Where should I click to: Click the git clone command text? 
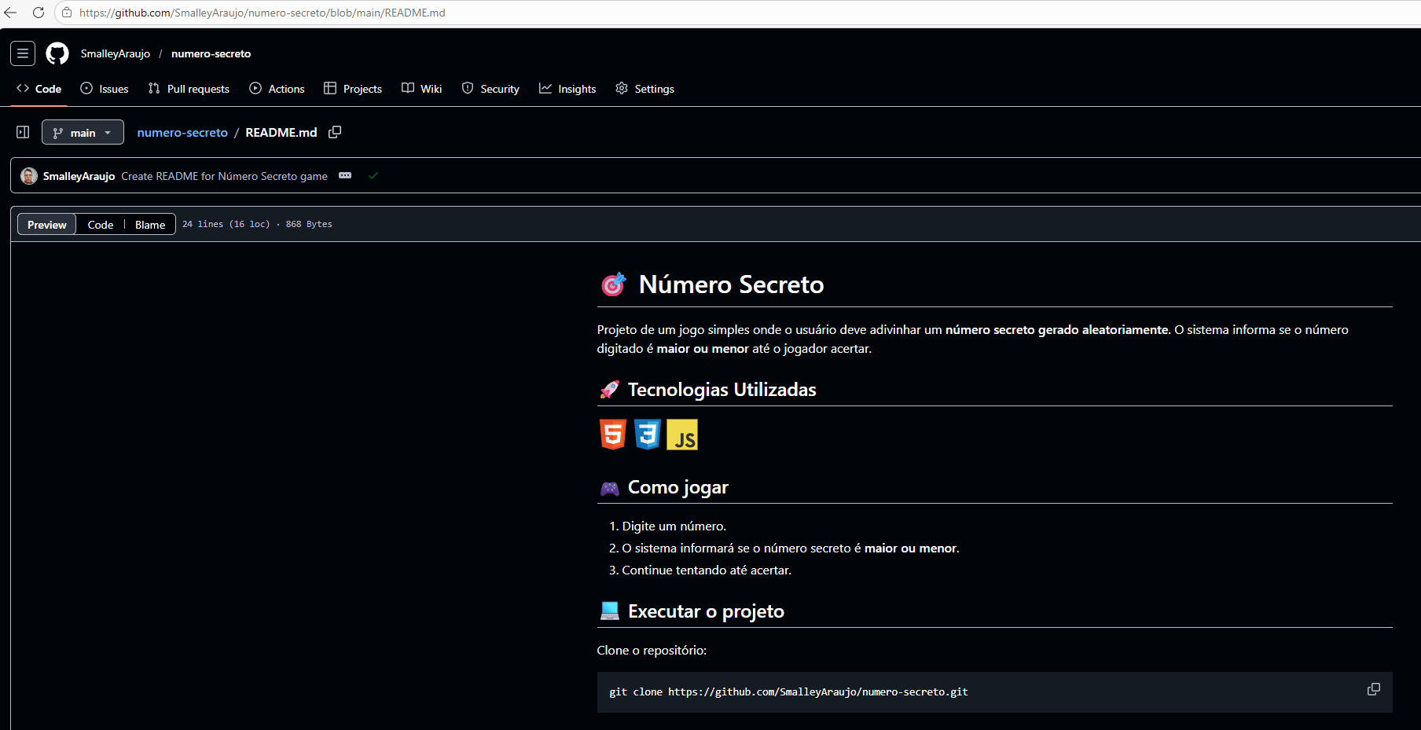[788, 692]
